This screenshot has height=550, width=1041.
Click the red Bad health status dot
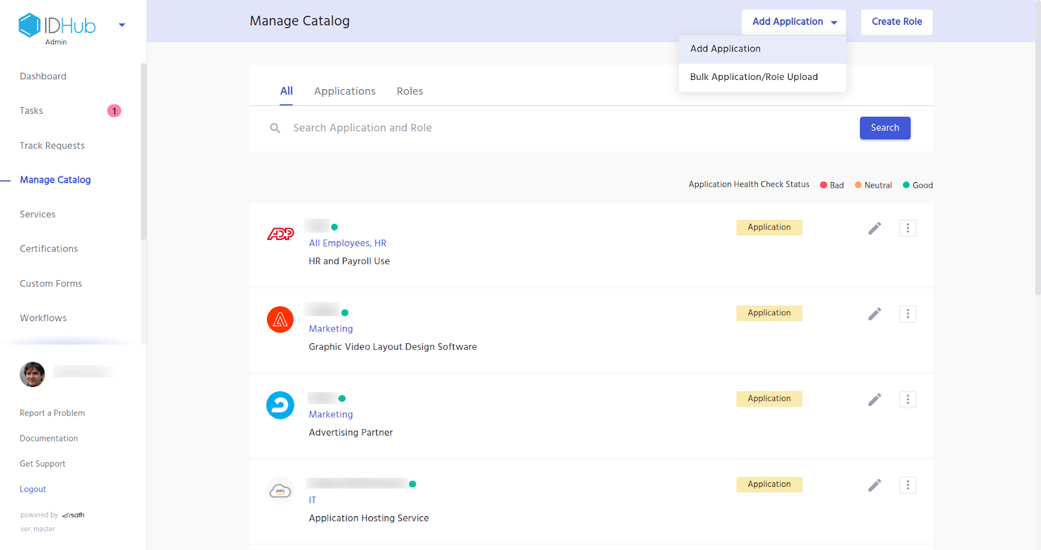[x=823, y=185]
